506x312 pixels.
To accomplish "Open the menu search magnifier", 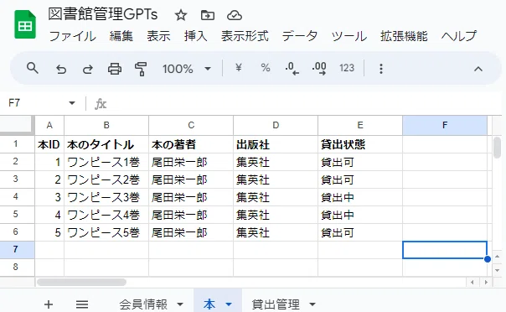I will (33, 69).
